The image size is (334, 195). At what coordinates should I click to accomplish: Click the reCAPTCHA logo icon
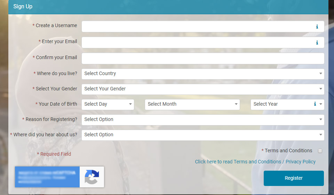pos(92,177)
